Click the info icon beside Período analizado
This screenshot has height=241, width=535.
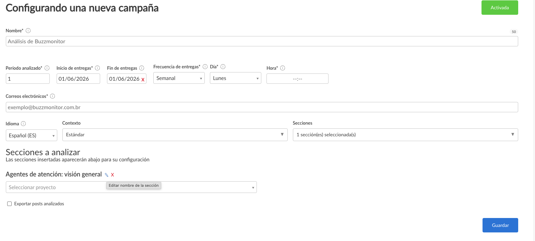(x=47, y=68)
